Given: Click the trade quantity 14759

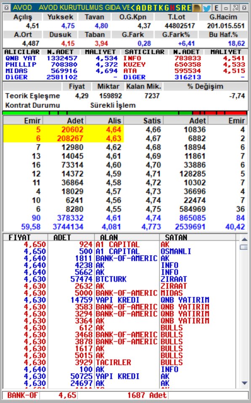Looking at the screenshot, I should coord(82,300).
